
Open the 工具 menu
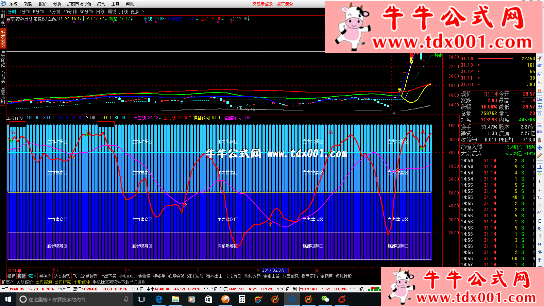pos(115,4)
